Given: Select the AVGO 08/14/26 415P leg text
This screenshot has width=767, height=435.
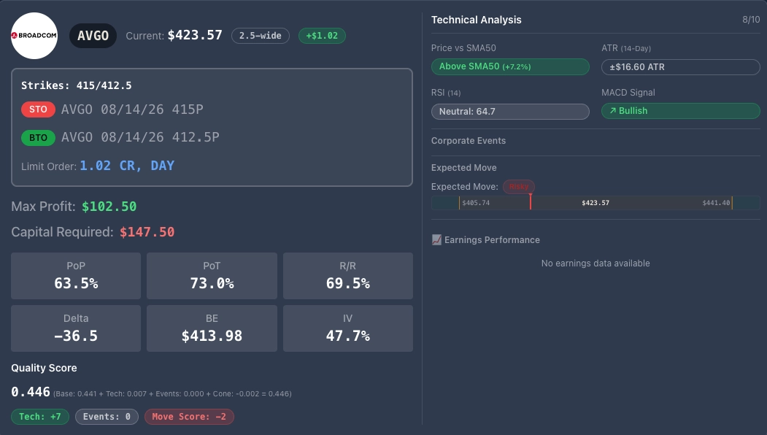Looking at the screenshot, I should click(x=132, y=109).
